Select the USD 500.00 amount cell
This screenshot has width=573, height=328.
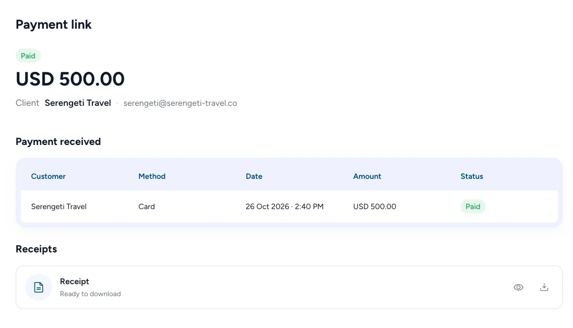point(375,206)
